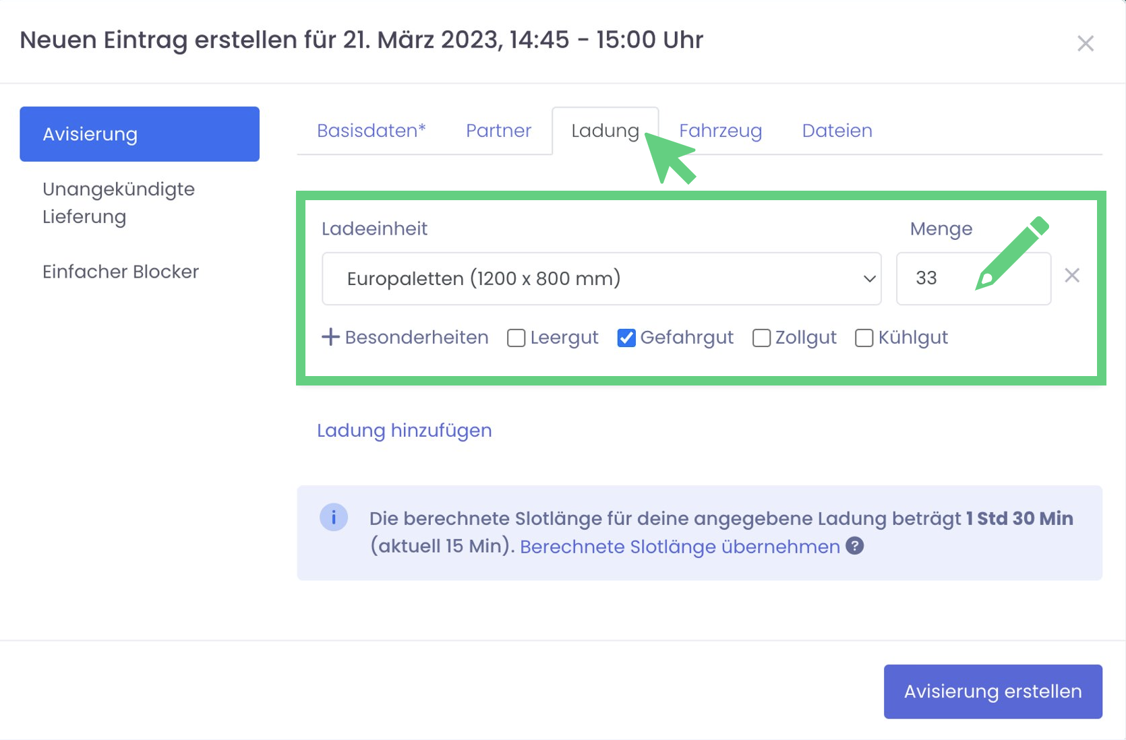This screenshot has width=1126, height=740.
Task: Go to the Fahrzeug tab
Action: (x=720, y=131)
